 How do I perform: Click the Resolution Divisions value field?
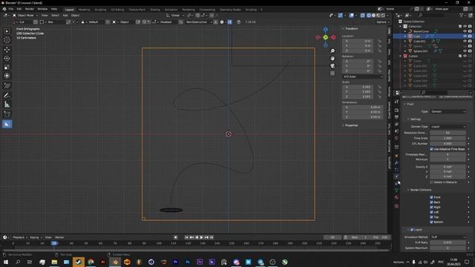click(448, 133)
